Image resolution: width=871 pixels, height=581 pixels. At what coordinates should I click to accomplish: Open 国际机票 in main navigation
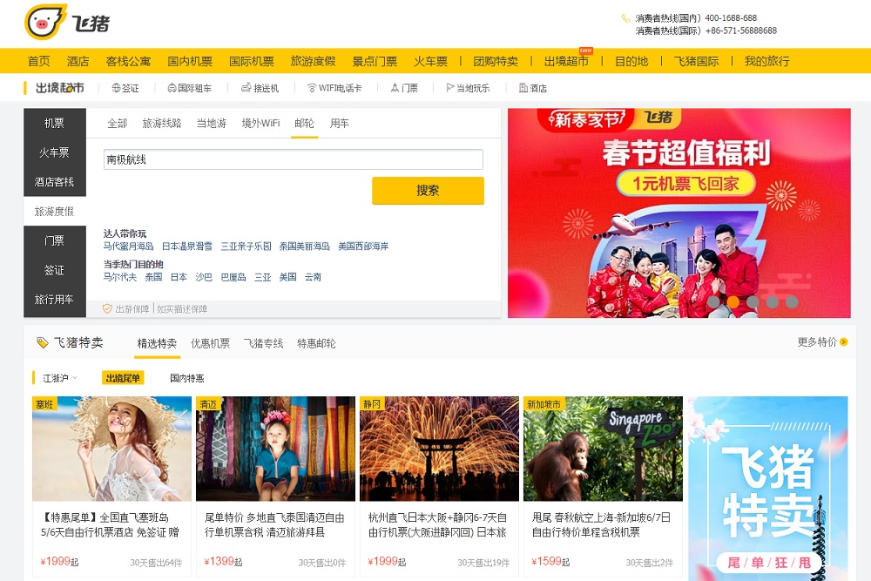252,61
